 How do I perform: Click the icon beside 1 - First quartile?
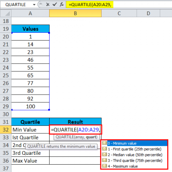(x=104, y=149)
